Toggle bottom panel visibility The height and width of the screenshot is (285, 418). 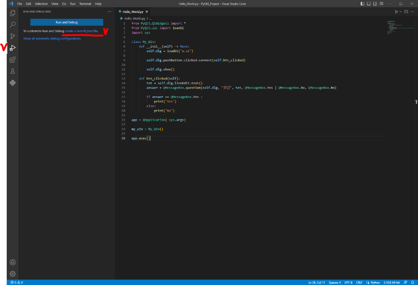coord(369,4)
